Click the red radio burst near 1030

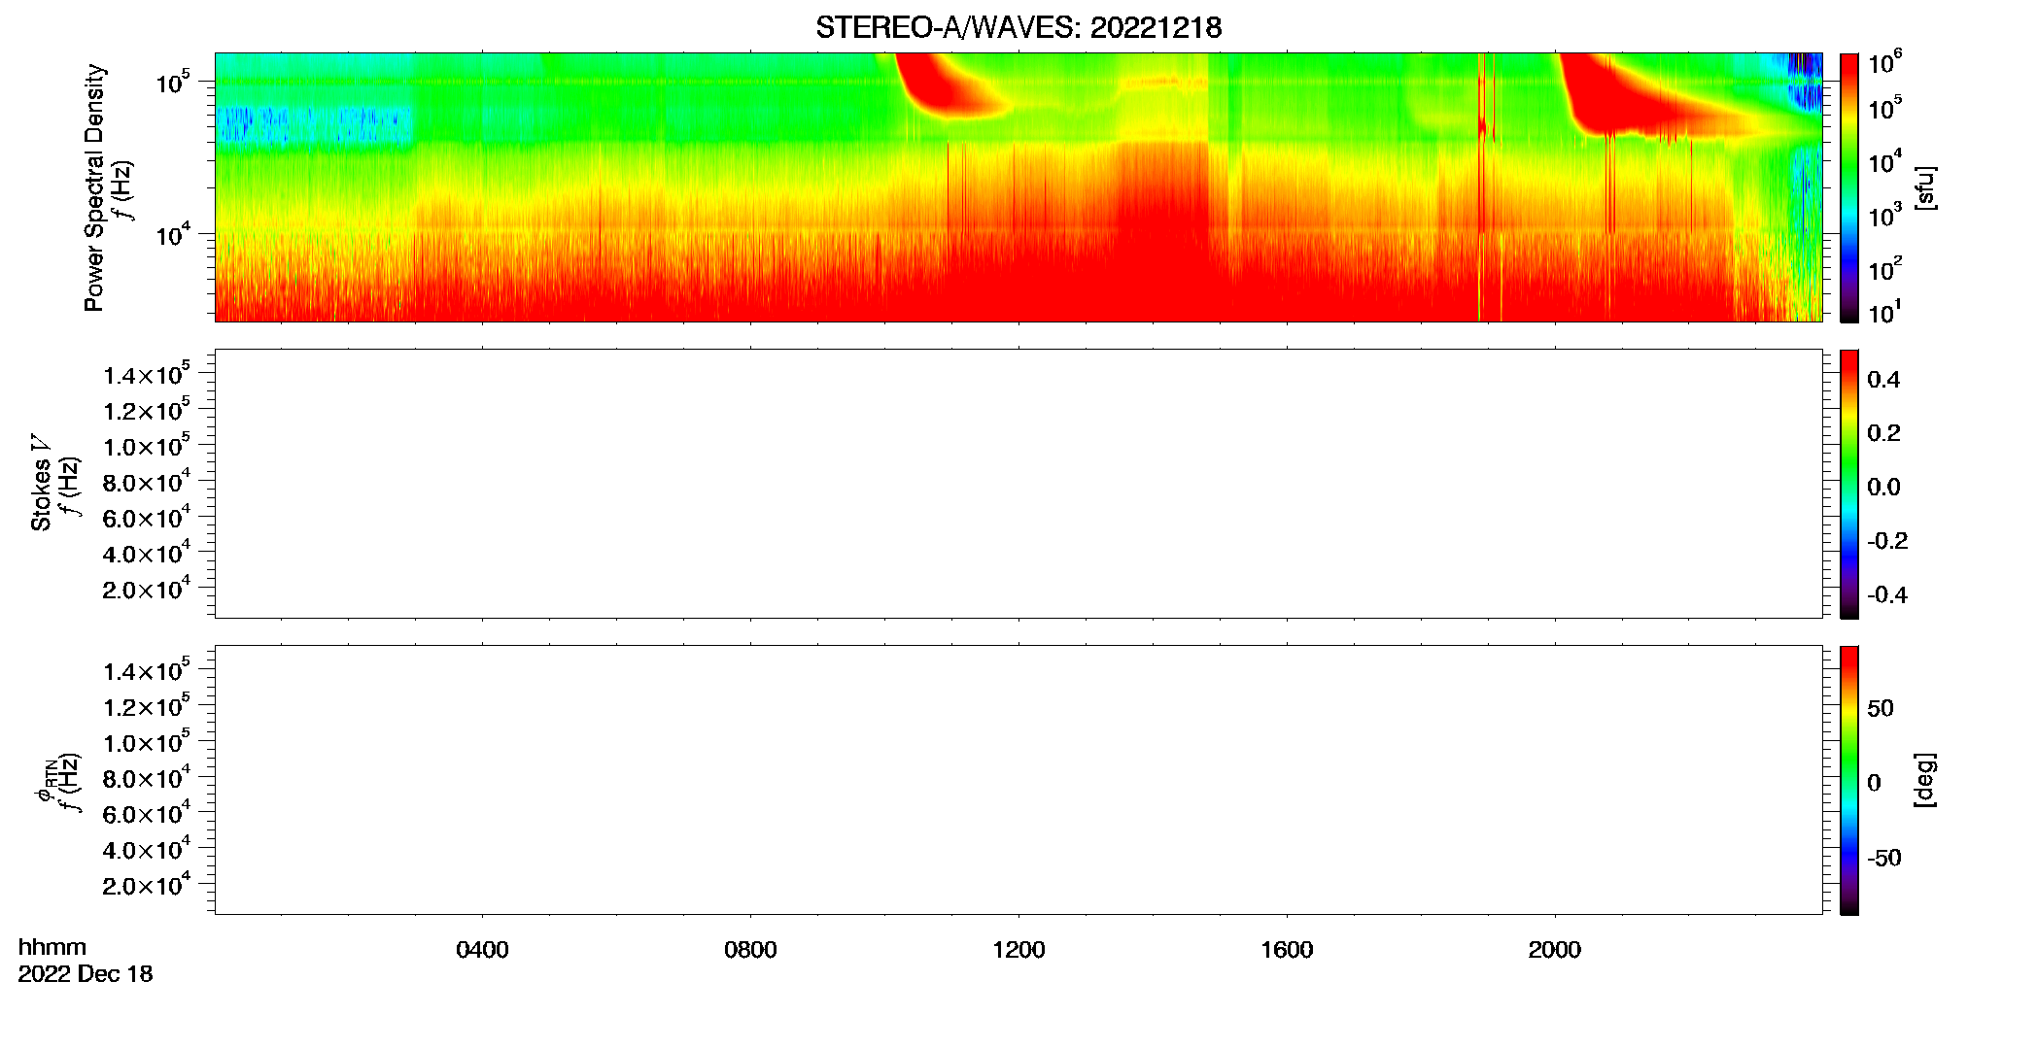point(938,87)
